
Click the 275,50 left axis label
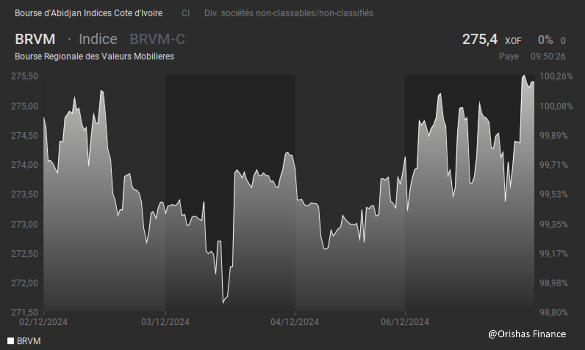pos(24,76)
